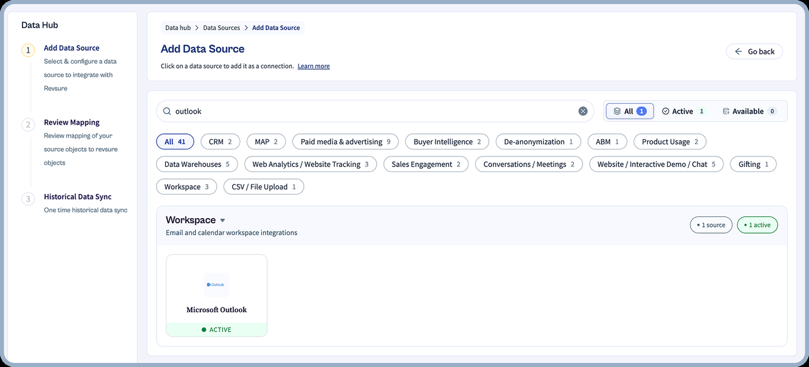Viewport: 809px width, 367px height.
Task: Click the 1 source badge
Action: pyautogui.click(x=711, y=225)
